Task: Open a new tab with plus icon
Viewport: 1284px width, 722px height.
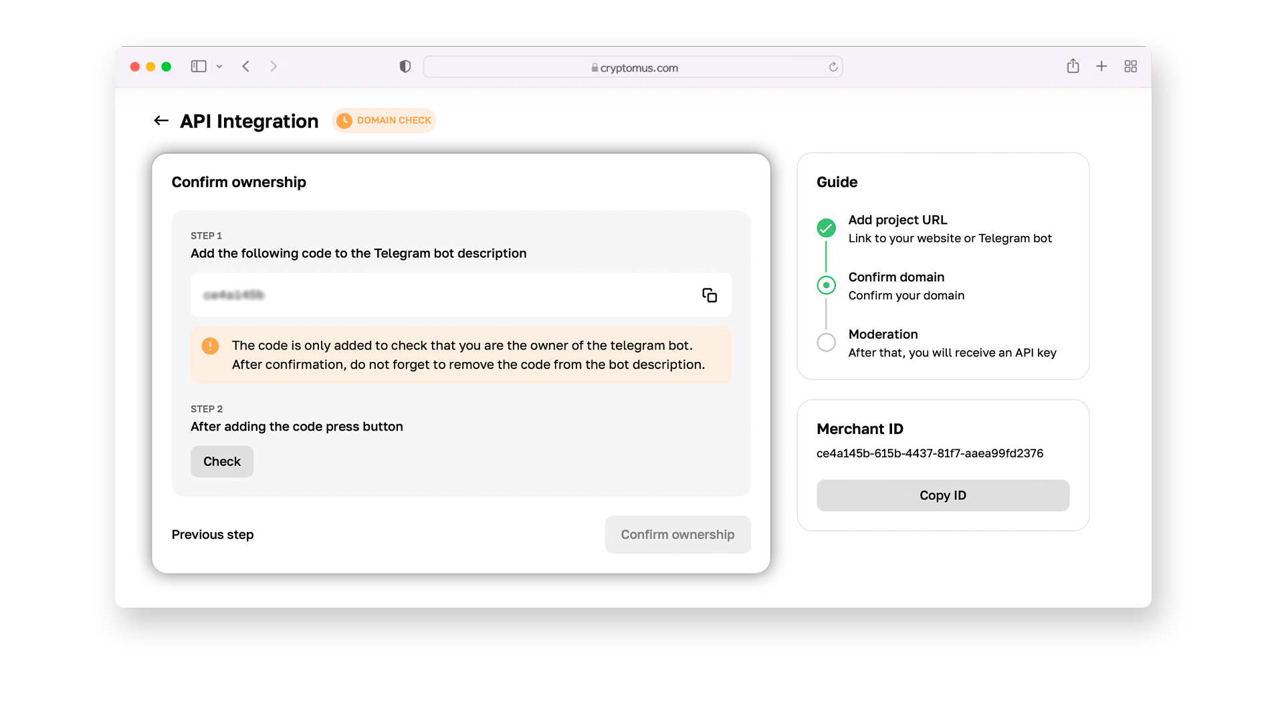Action: [x=1101, y=66]
